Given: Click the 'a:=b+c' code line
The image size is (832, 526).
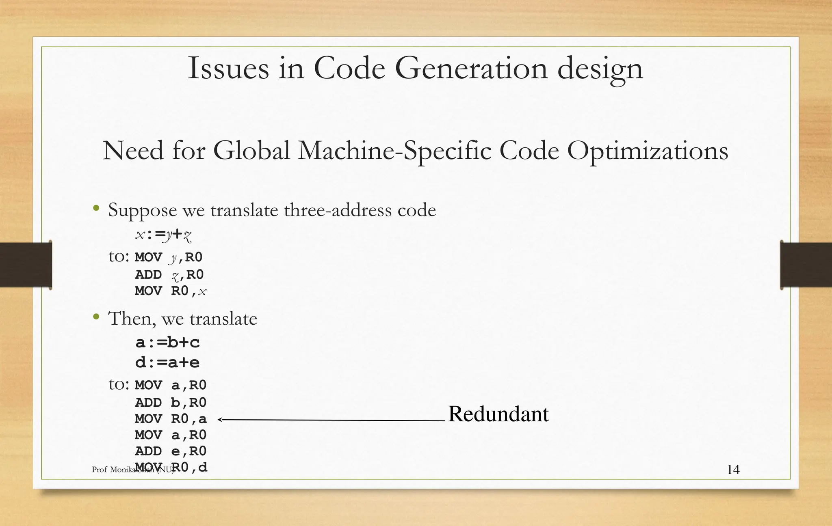Looking at the screenshot, I should coord(167,343).
